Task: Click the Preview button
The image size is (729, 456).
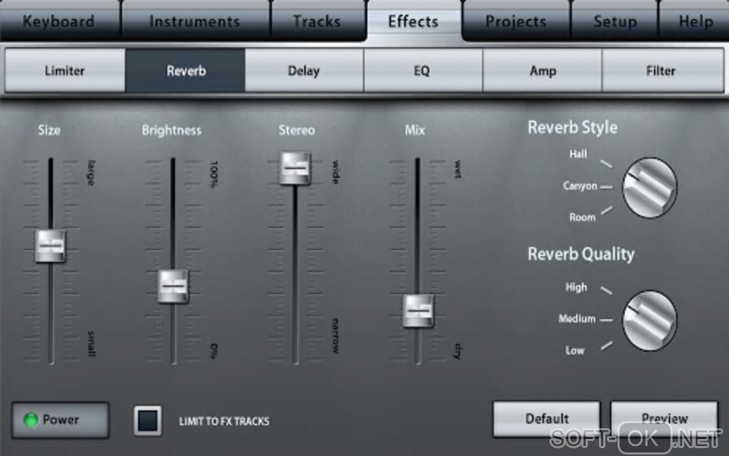Action: pyautogui.click(x=665, y=419)
